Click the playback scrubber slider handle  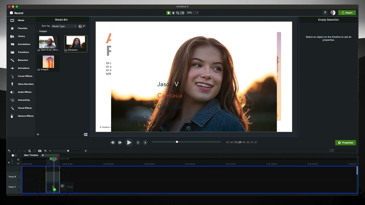177,142
